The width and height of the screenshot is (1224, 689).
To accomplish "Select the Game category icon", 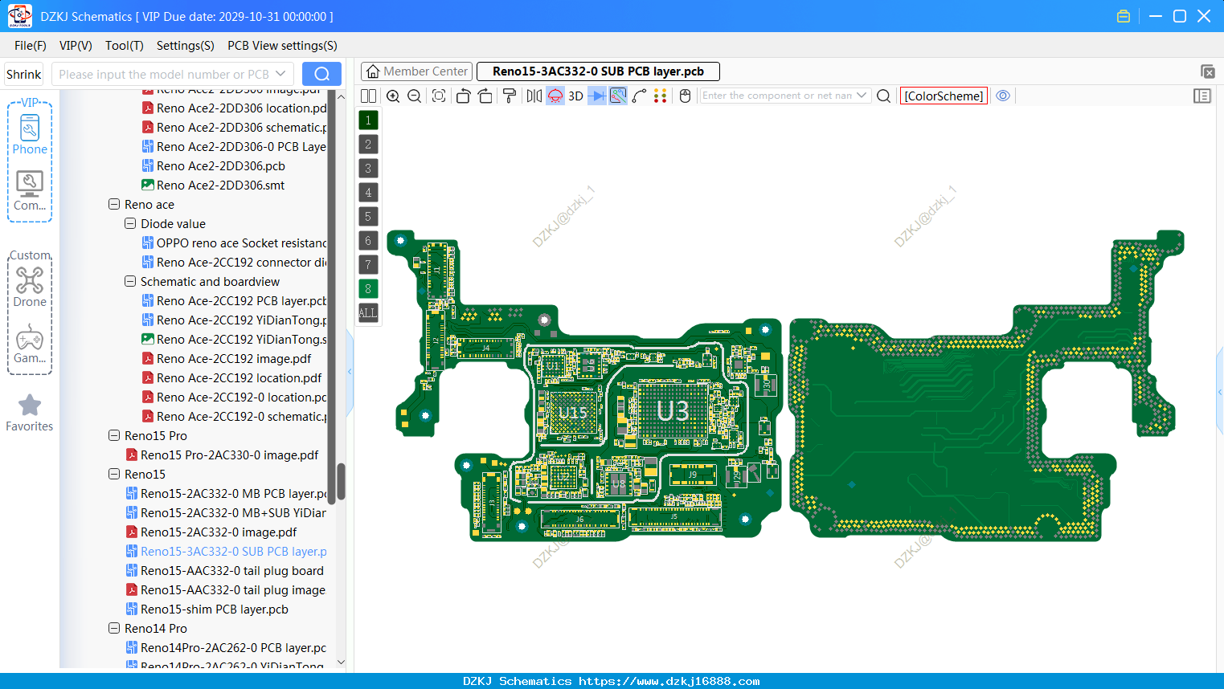I will (30, 344).
